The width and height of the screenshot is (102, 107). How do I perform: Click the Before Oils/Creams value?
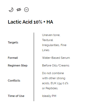click(56, 65)
